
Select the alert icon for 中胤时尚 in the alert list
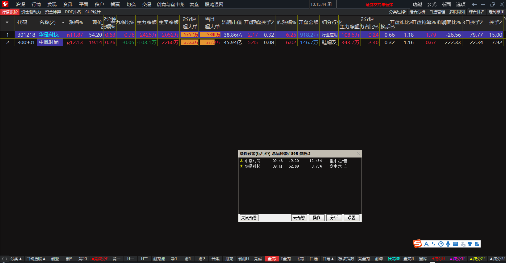pyautogui.click(x=241, y=160)
